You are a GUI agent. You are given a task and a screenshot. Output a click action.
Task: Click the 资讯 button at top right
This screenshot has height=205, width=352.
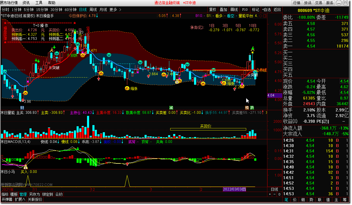click(308, 3)
